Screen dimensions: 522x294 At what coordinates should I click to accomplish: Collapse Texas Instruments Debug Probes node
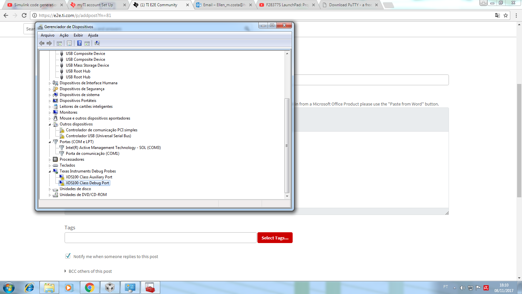[50, 171]
